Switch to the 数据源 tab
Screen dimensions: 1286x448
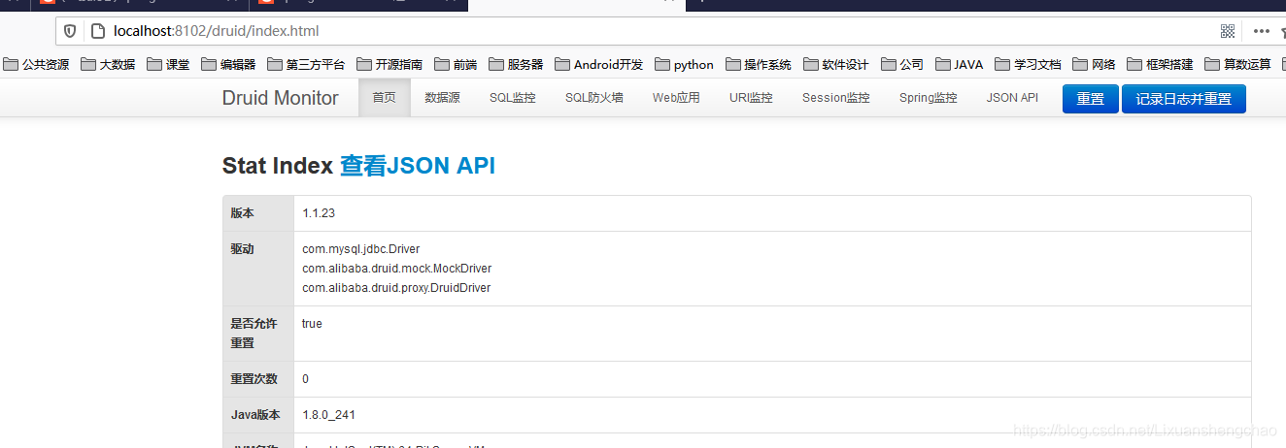pyautogui.click(x=443, y=98)
